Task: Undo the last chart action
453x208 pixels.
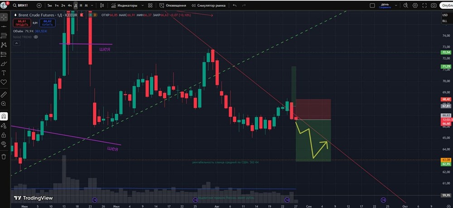Action: (235, 5)
